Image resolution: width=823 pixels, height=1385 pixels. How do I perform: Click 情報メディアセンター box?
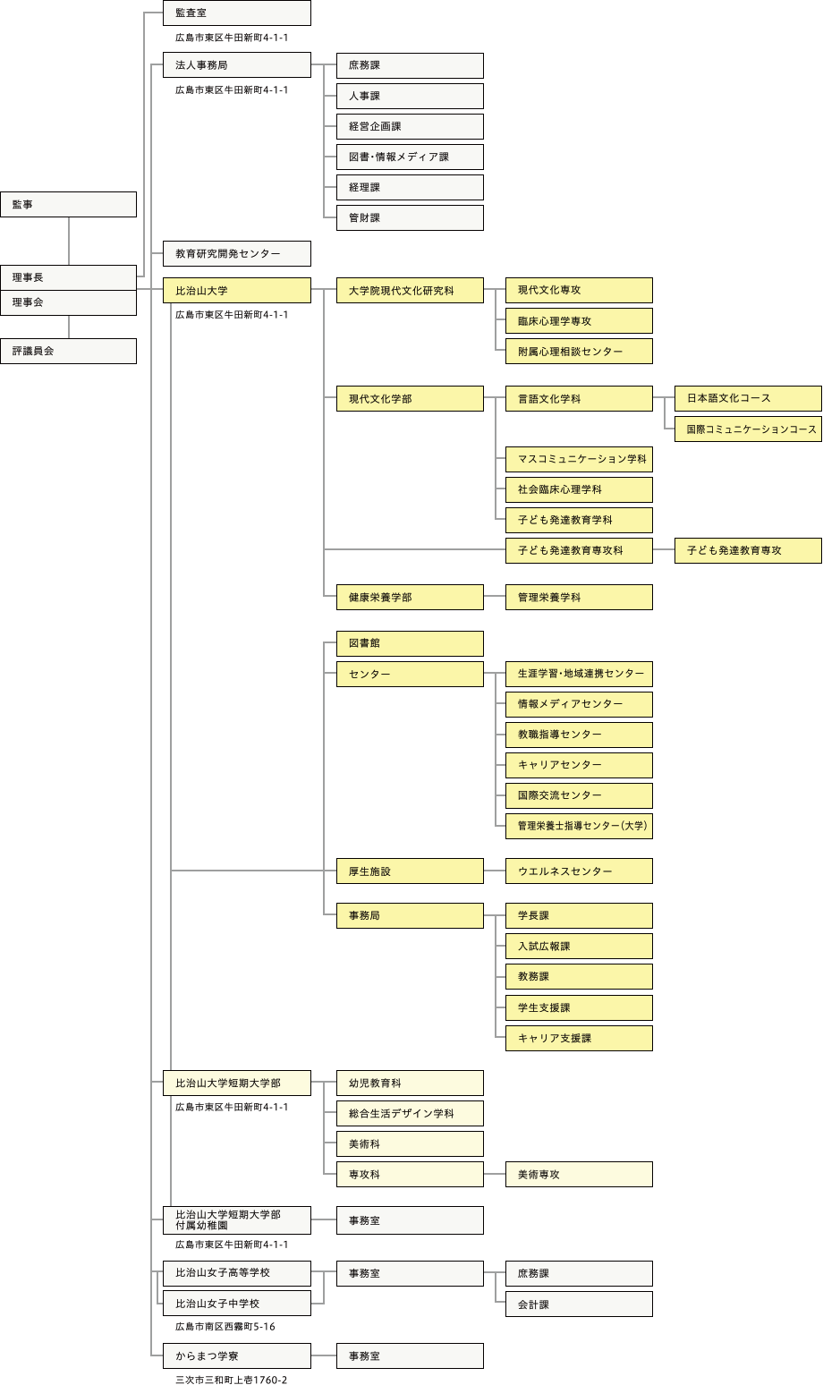point(579,704)
